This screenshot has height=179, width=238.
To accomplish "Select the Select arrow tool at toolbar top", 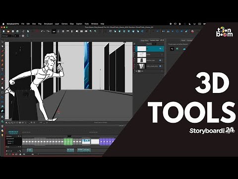I will pyautogui.click(x=2, y=42).
